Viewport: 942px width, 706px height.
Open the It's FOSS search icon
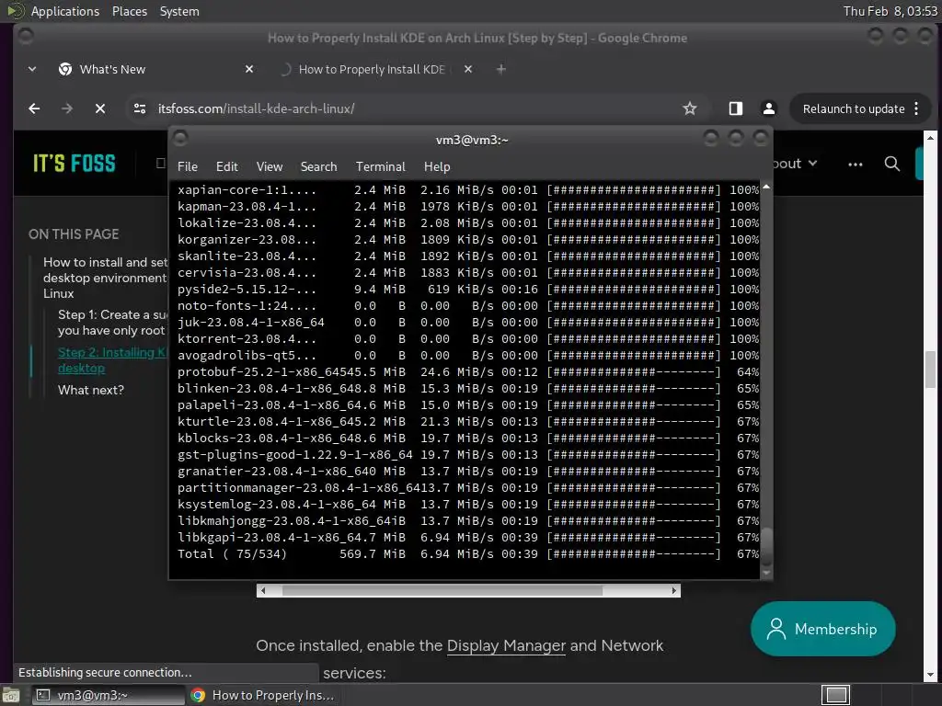click(892, 164)
